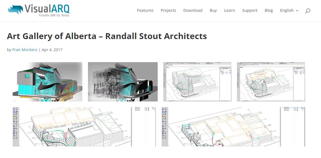Open the colored rendered building thumbnail
321x158 pixels.
tap(48, 82)
